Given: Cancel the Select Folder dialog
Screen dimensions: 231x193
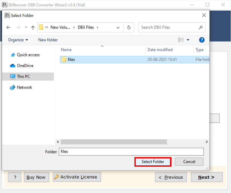Looking at the screenshot, I should (189, 162).
